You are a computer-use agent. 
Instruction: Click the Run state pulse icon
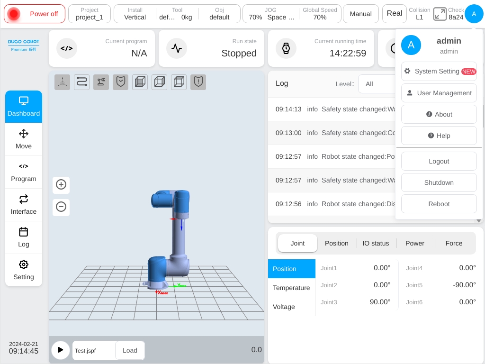click(177, 48)
